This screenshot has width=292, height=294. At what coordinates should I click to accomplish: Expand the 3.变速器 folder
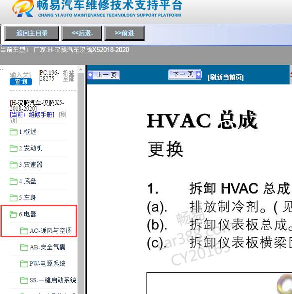(x=31, y=165)
